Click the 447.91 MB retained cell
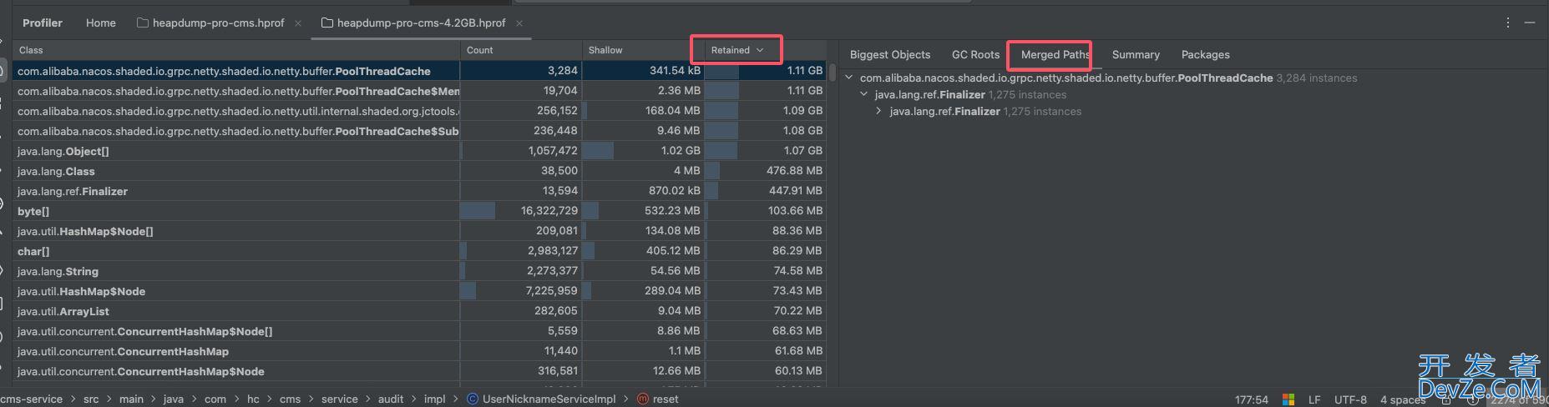1549x407 pixels. (x=765, y=191)
